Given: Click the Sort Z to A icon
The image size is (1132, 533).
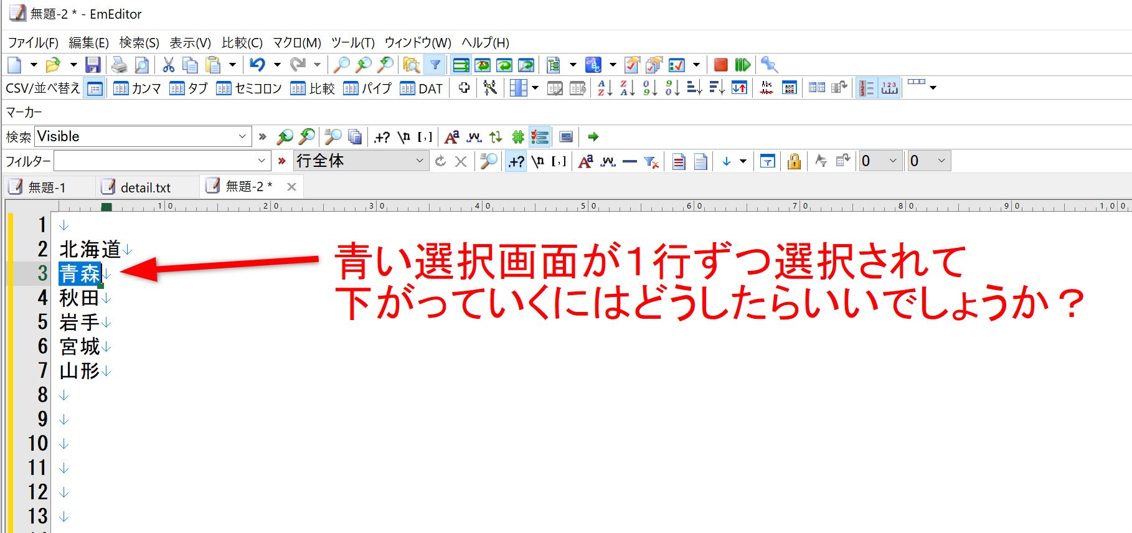Looking at the screenshot, I should click(x=627, y=88).
